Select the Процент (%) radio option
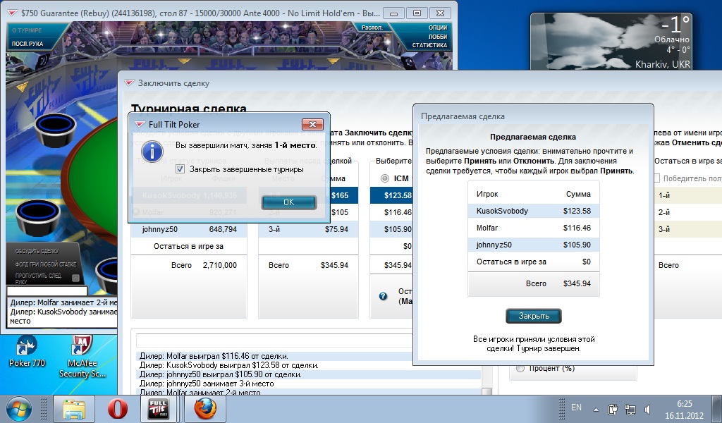The width and height of the screenshot is (722, 423). (520, 368)
